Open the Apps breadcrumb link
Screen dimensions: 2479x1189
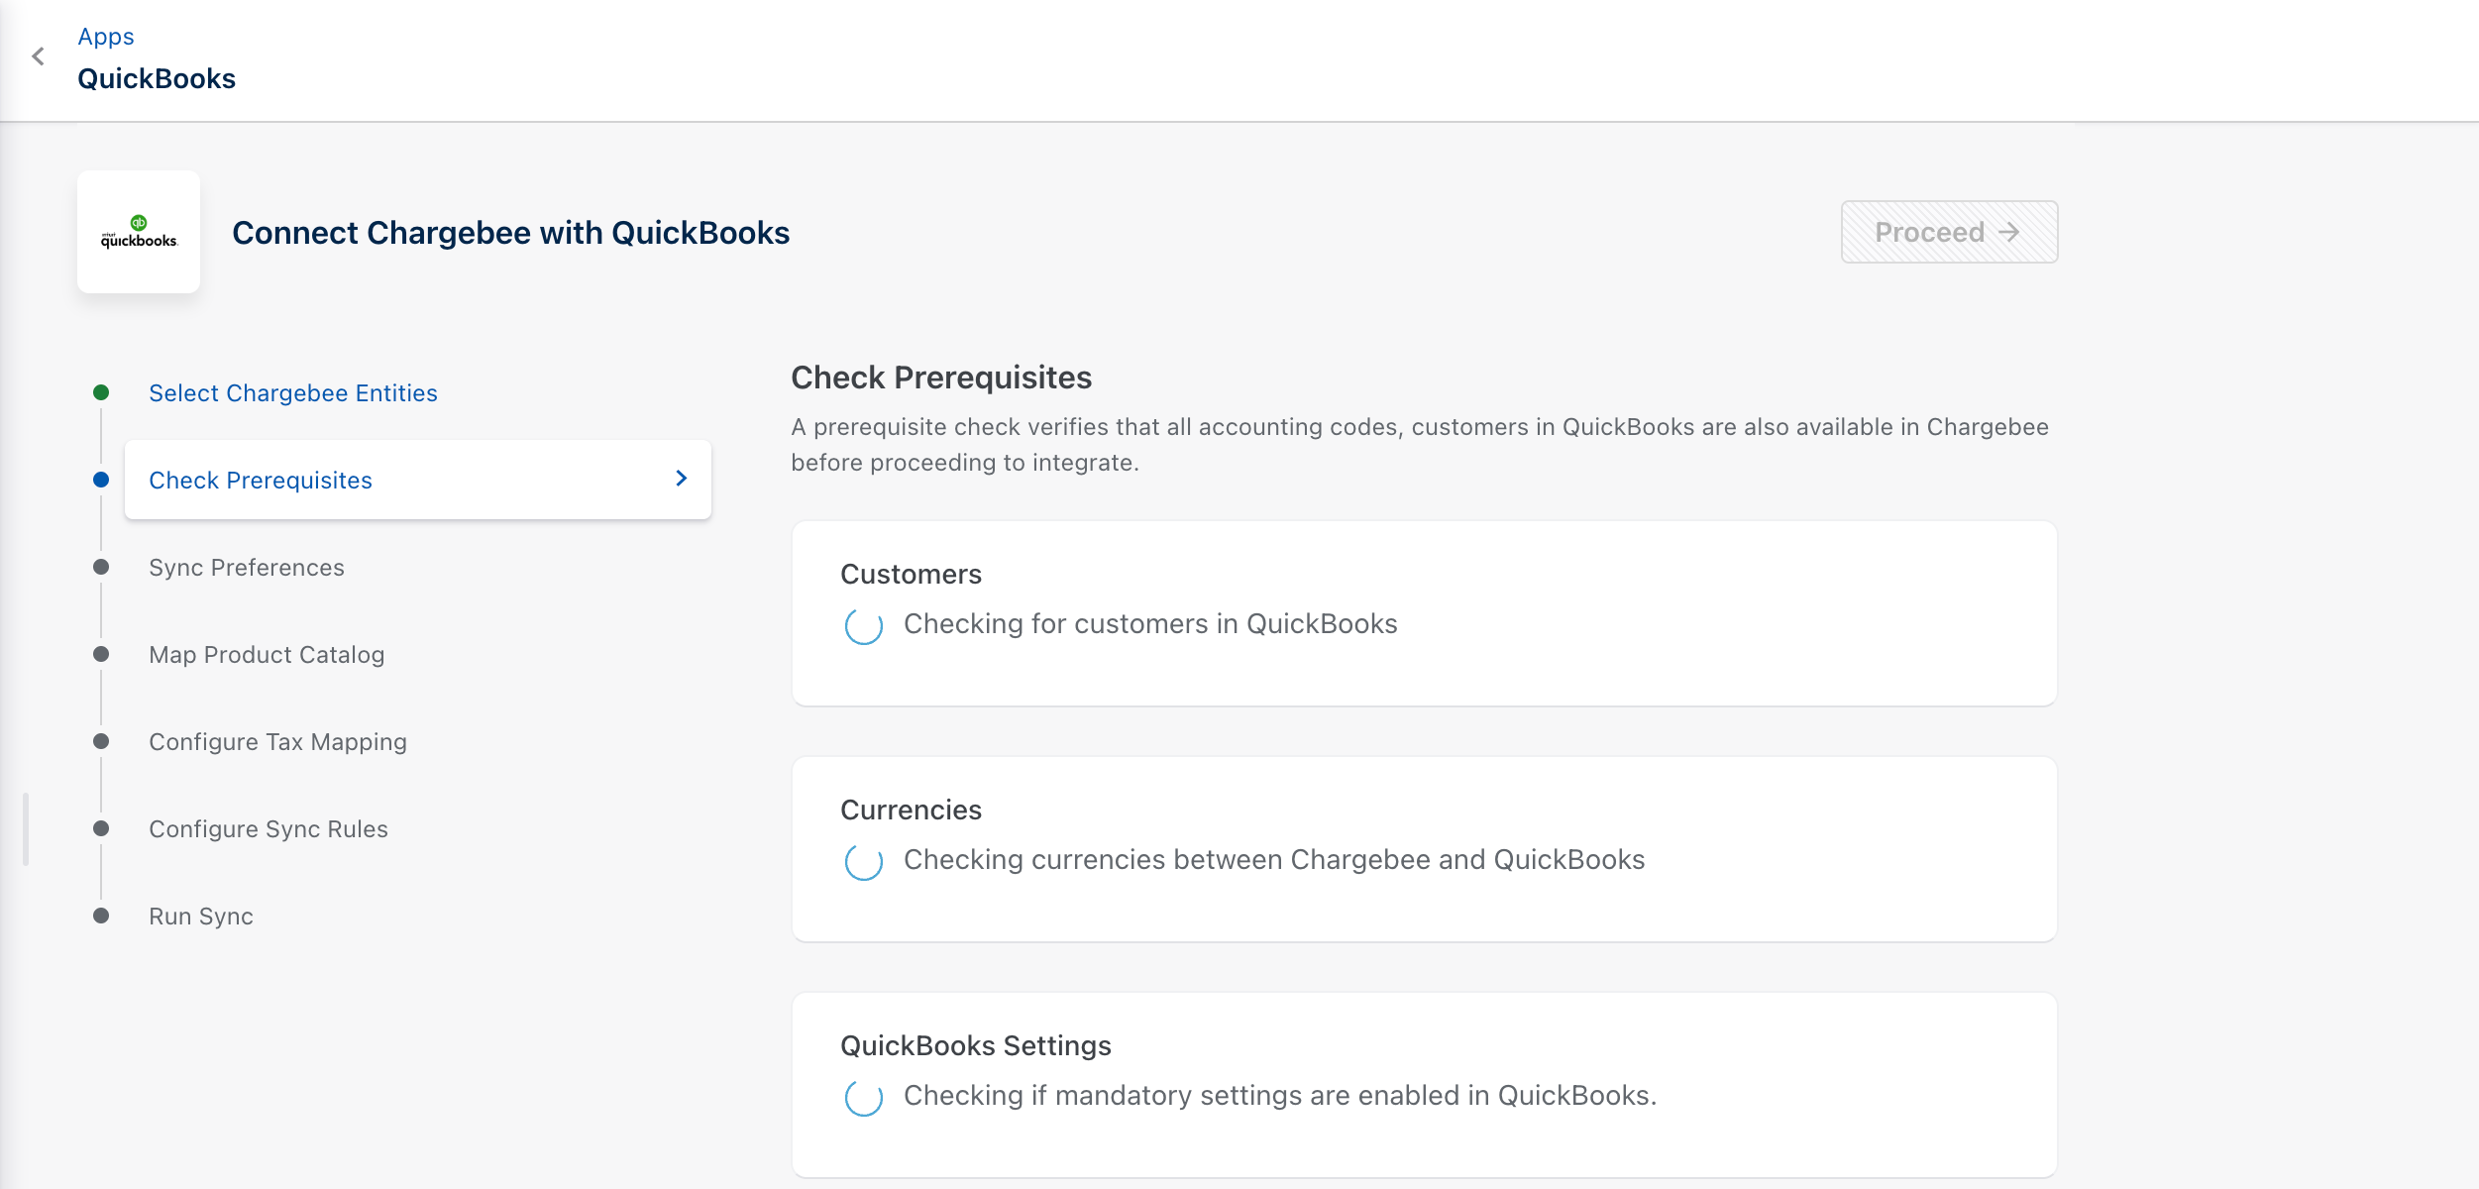tap(106, 37)
